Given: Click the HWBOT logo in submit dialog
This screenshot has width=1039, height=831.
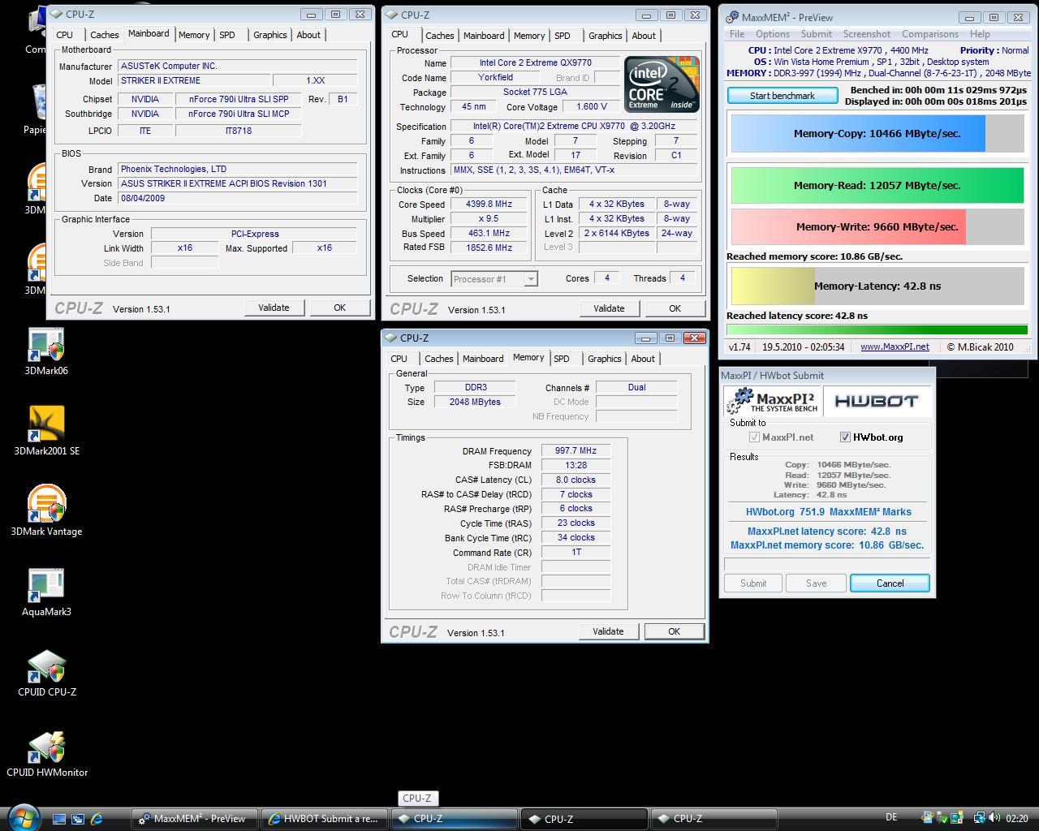Looking at the screenshot, I should 876,401.
